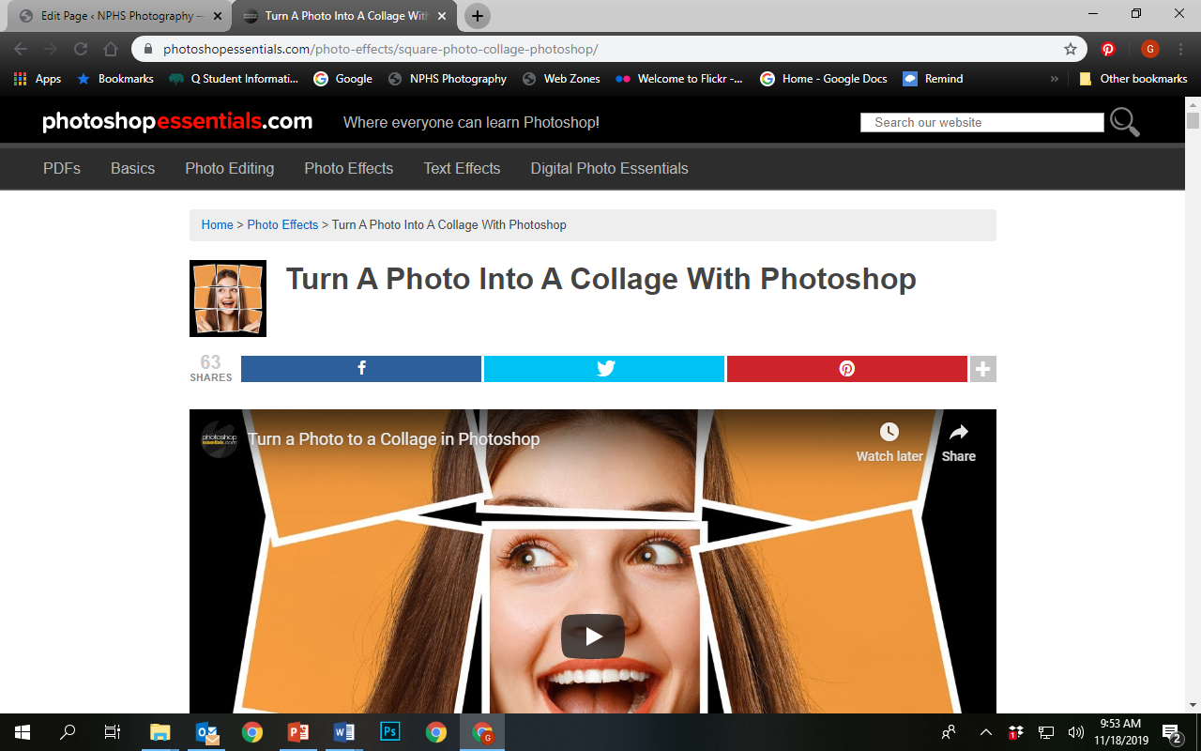1201x751 pixels.
Task: Open Home - Google Docs bookmark
Action: [x=825, y=79]
